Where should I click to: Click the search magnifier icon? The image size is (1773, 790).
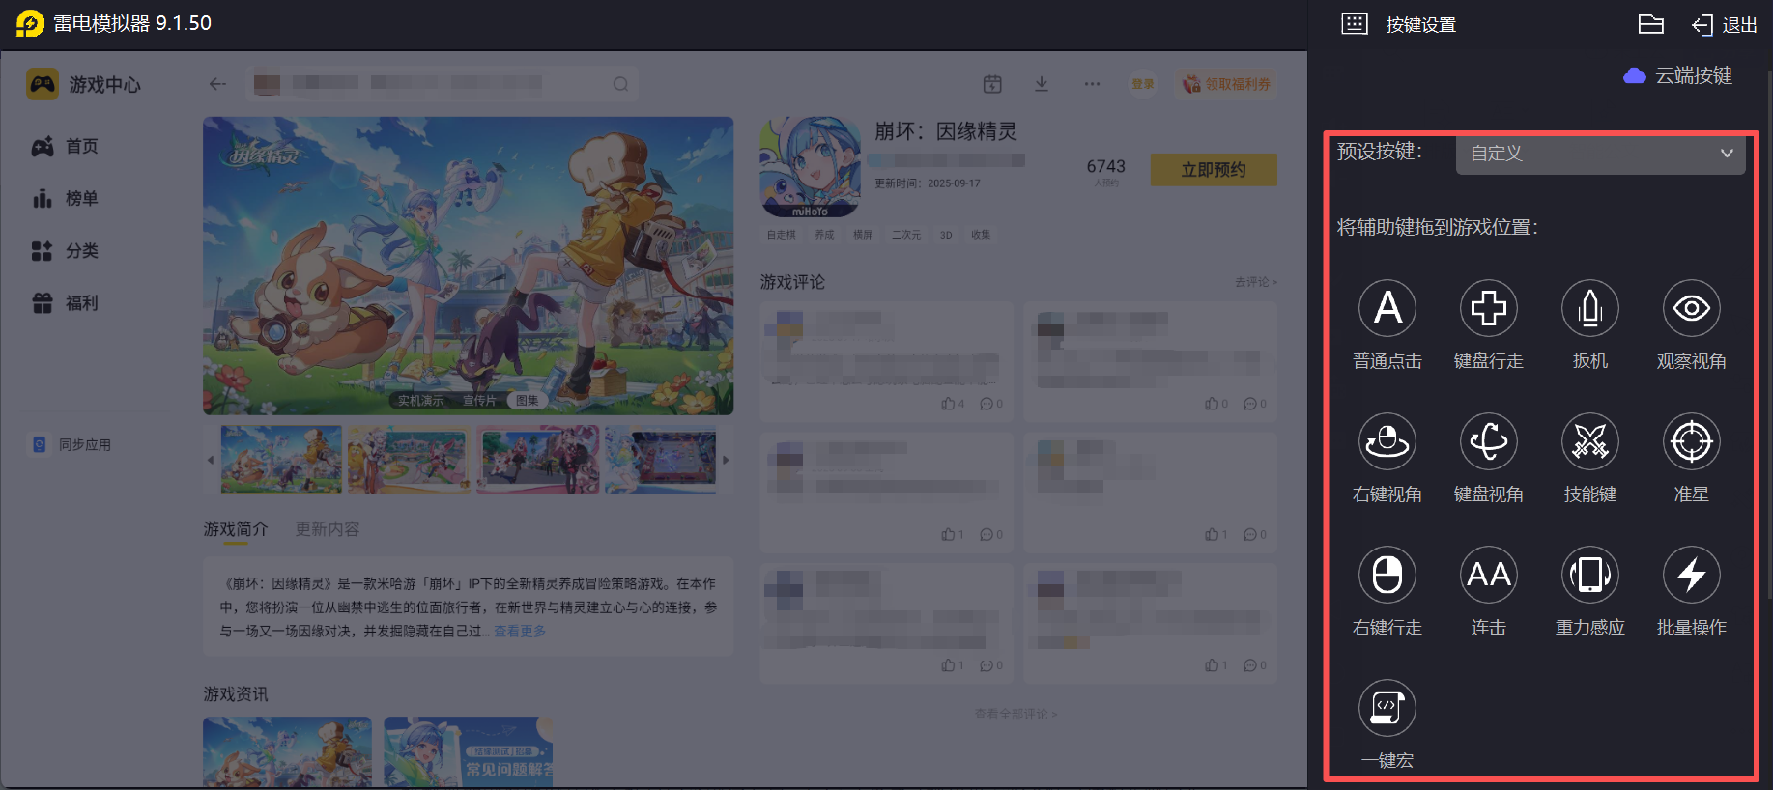(620, 84)
